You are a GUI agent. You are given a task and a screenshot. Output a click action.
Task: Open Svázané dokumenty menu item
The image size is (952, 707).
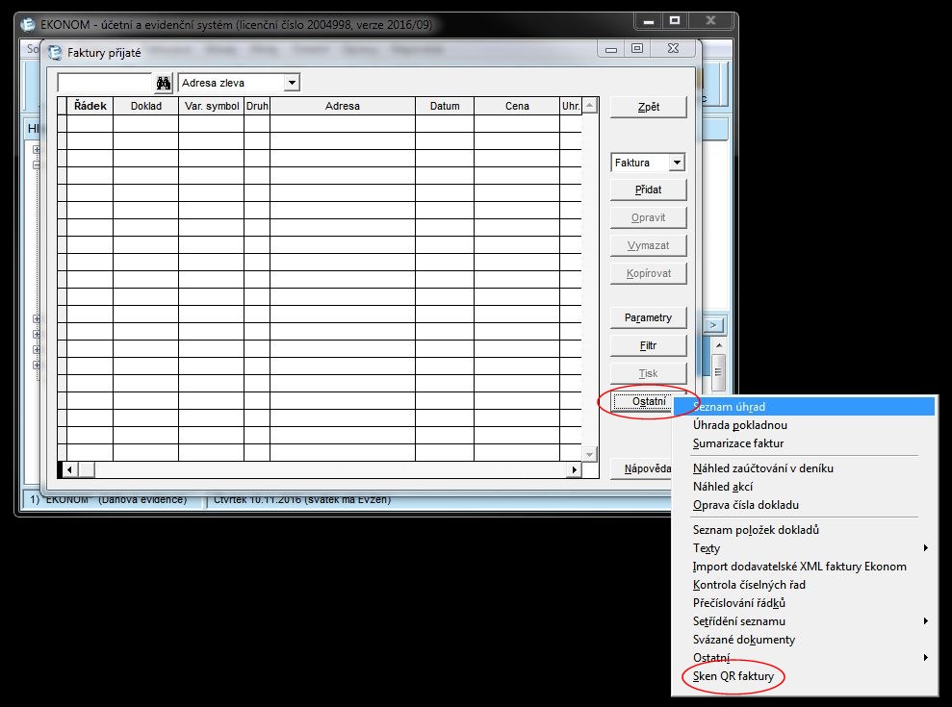805,639
